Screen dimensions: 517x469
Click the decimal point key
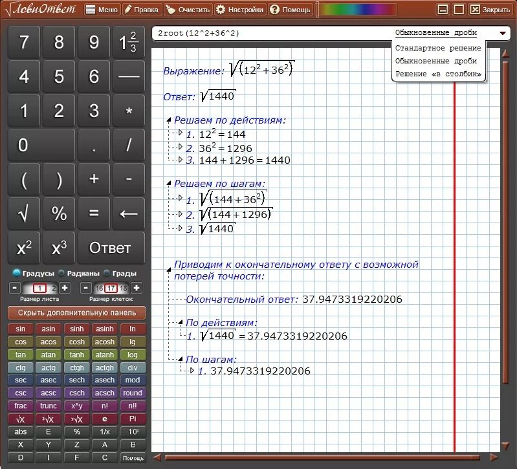pyautogui.click(x=94, y=145)
